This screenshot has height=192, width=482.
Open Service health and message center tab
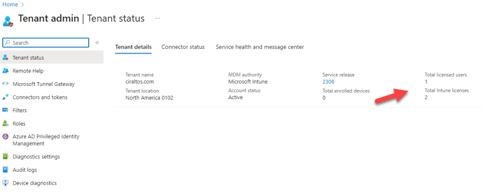[260, 47]
